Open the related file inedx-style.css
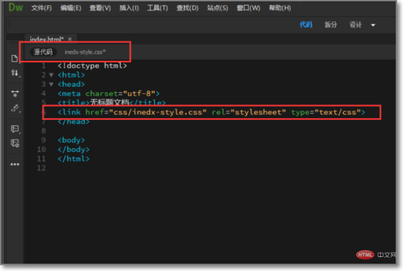The height and width of the screenshot is (271, 403). point(85,52)
